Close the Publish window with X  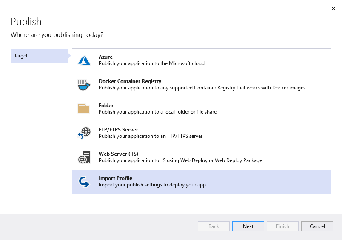(x=333, y=9)
